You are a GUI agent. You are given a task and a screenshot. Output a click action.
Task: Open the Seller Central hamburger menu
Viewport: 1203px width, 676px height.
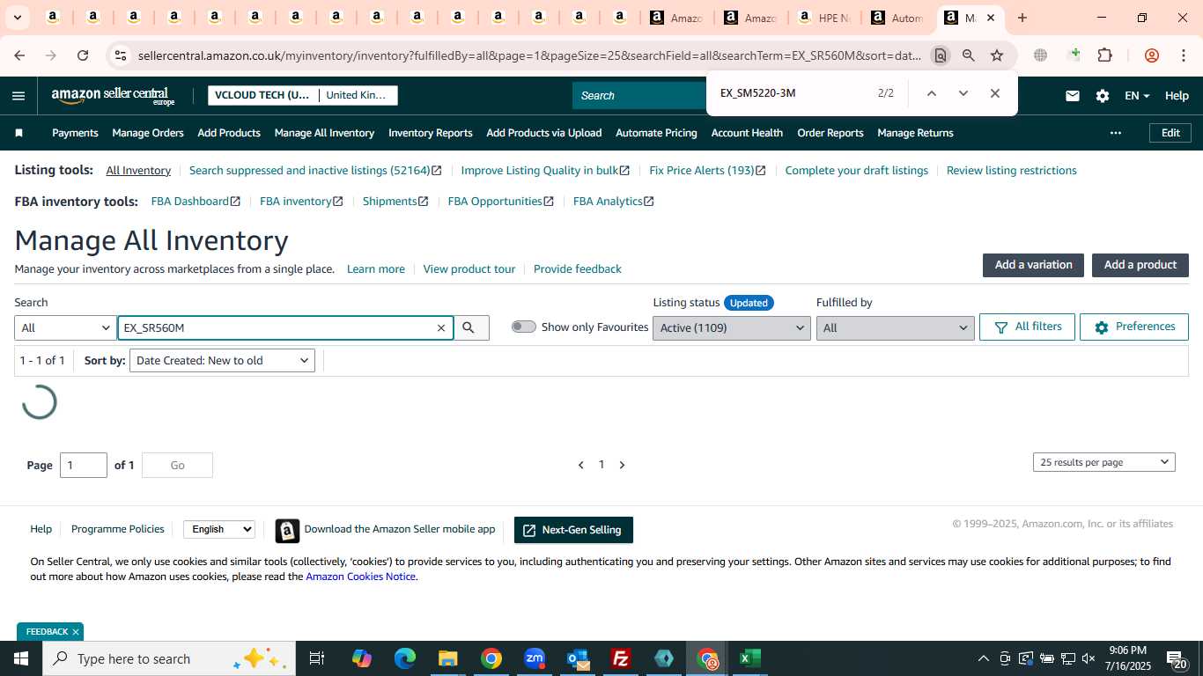tap(18, 96)
